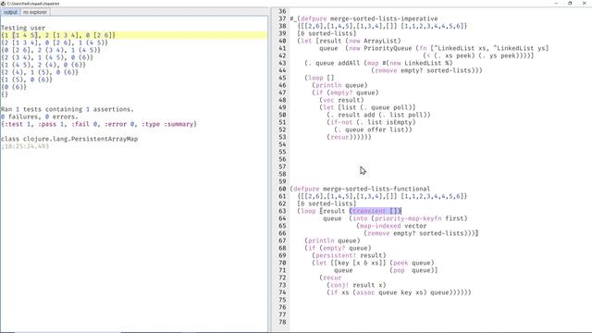Click '(println queue)' on line 67
Image resolution: width=592 pixels, height=333 pixels.
(332, 240)
